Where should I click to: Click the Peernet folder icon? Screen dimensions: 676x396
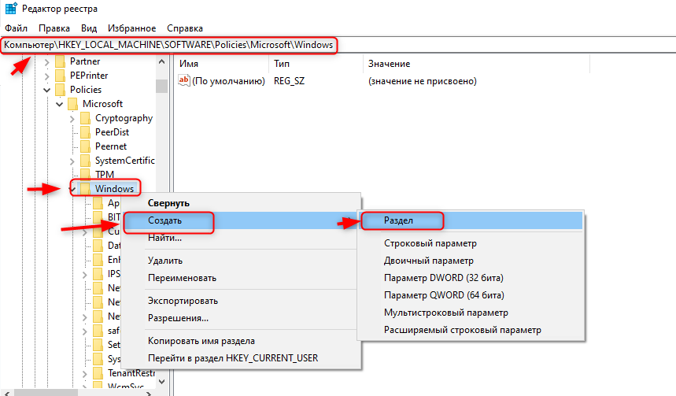point(85,146)
